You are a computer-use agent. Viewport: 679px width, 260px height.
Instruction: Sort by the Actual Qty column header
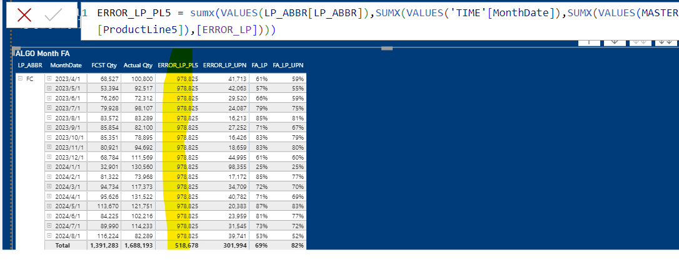coord(138,65)
